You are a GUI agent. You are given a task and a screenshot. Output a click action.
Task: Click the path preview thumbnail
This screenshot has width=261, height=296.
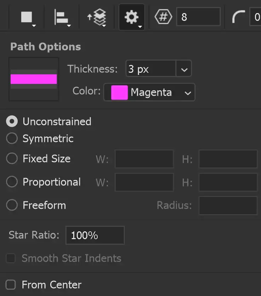coord(34,79)
